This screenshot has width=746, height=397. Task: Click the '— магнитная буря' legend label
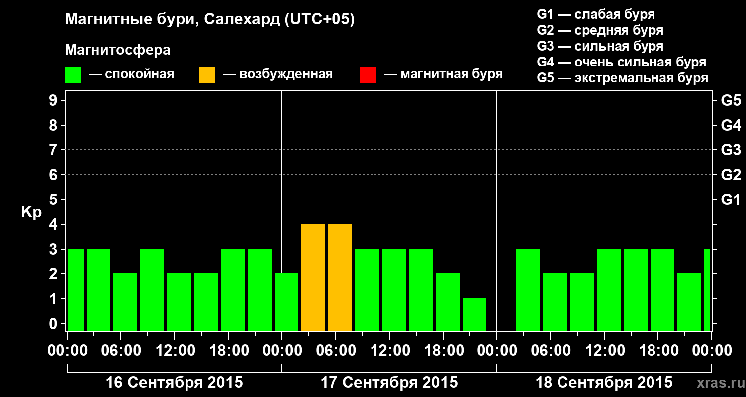443,74
